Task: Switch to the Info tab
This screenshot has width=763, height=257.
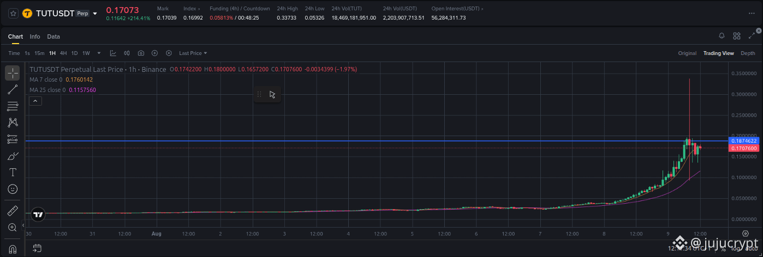Action: click(x=35, y=36)
